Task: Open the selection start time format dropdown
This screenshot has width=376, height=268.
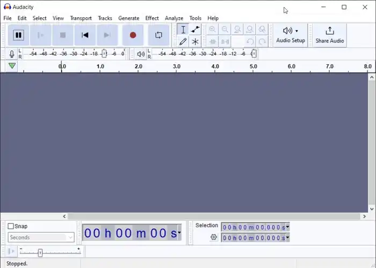Action: tap(287, 227)
